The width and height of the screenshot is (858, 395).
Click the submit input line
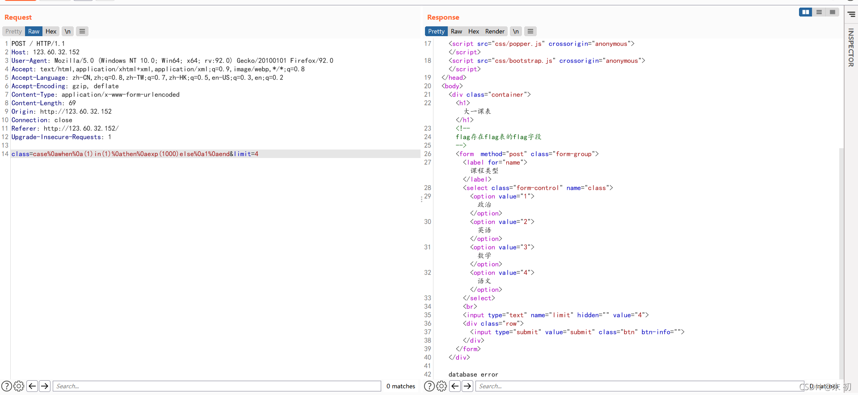point(577,332)
